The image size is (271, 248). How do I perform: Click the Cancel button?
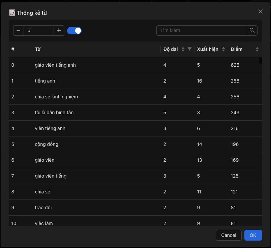(229, 235)
